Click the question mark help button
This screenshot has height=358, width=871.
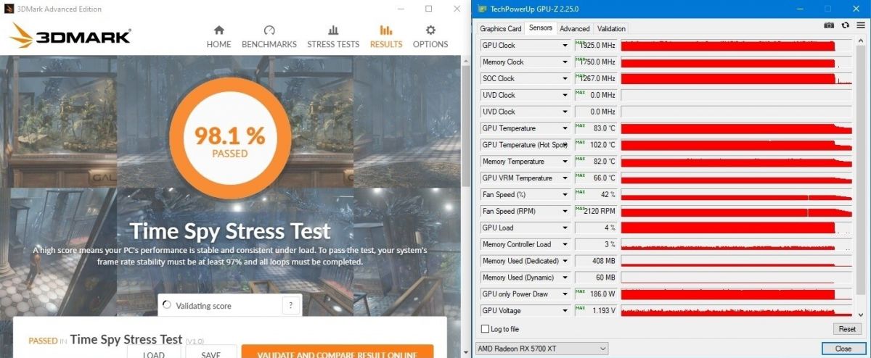[x=291, y=306]
